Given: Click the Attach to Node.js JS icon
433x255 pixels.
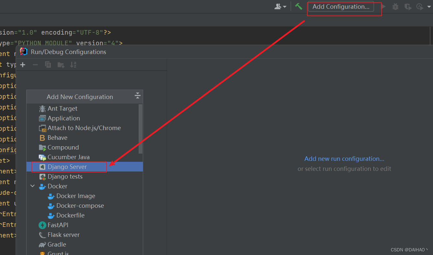Looking at the screenshot, I should click(42, 128).
